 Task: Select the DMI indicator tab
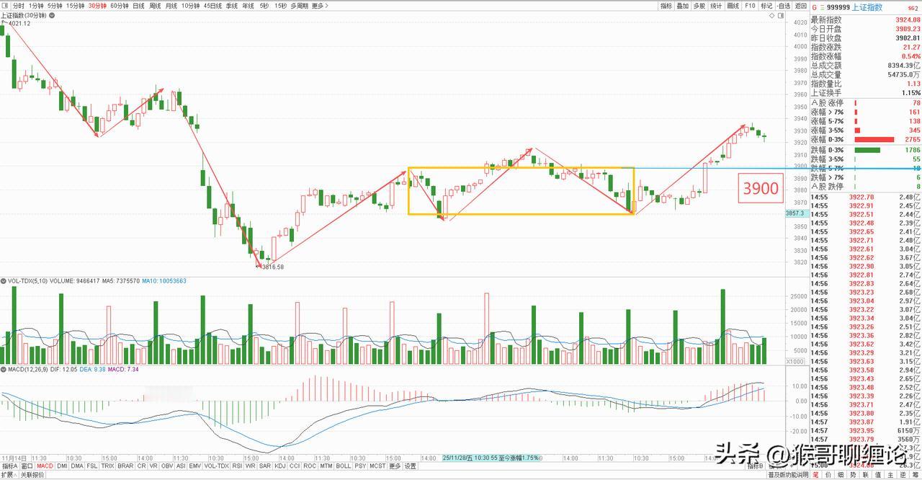click(x=62, y=466)
